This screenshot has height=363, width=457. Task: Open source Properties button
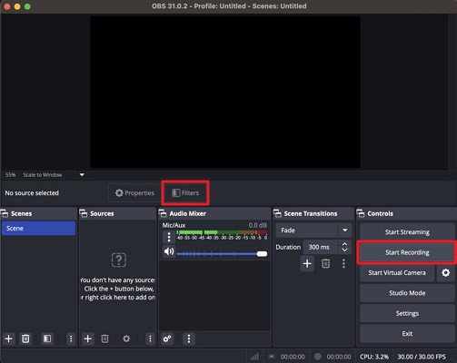[x=134, y=193]
